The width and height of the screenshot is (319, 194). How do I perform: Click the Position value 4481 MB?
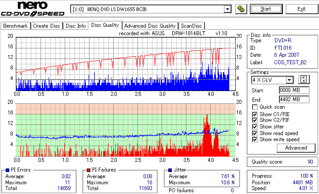pyautogui.click(x=303, y=183)
